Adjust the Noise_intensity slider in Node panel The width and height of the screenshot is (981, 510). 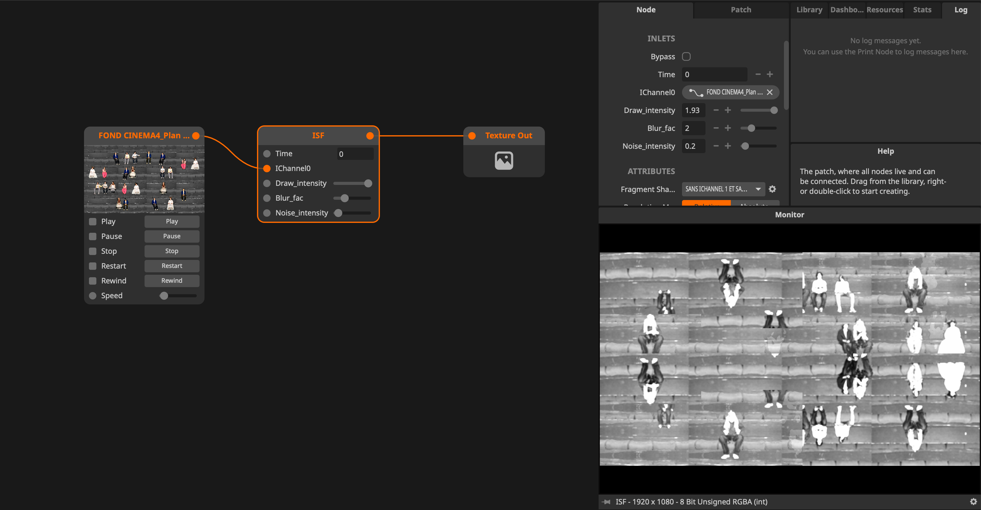click(x=745, y=146)
